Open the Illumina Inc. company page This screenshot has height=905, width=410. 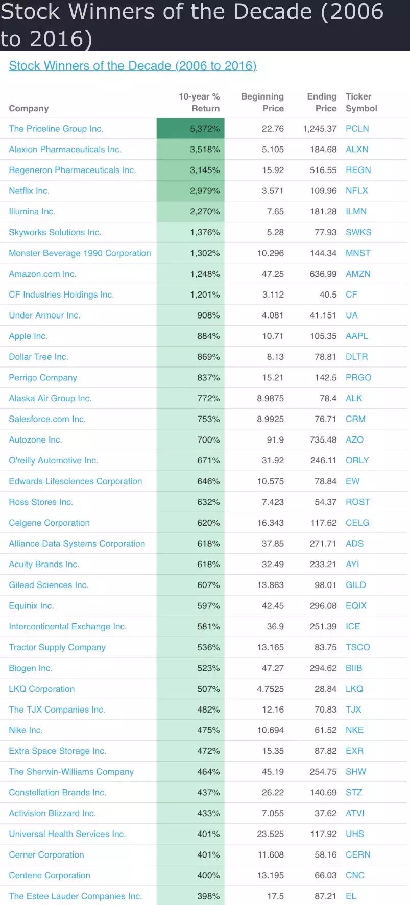(32, 212)
